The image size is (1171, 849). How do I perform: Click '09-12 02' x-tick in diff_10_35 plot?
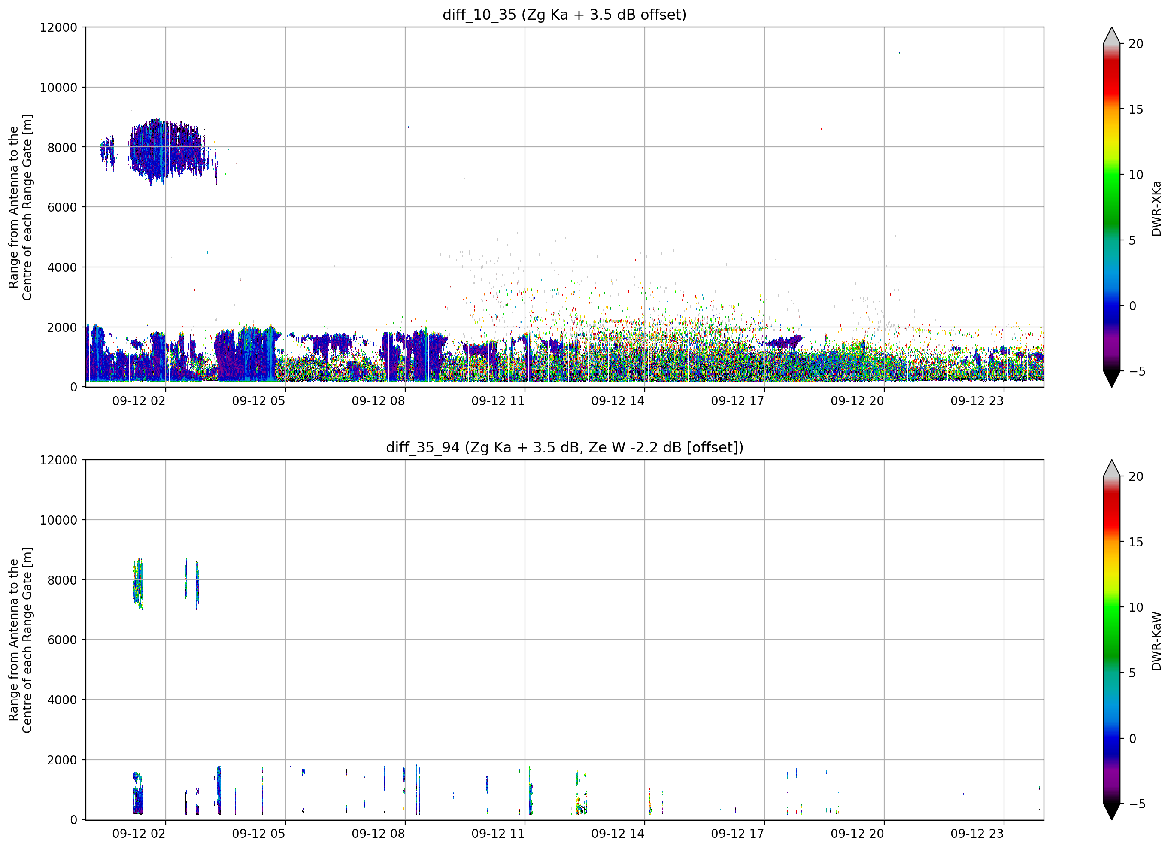coord(139,401)
